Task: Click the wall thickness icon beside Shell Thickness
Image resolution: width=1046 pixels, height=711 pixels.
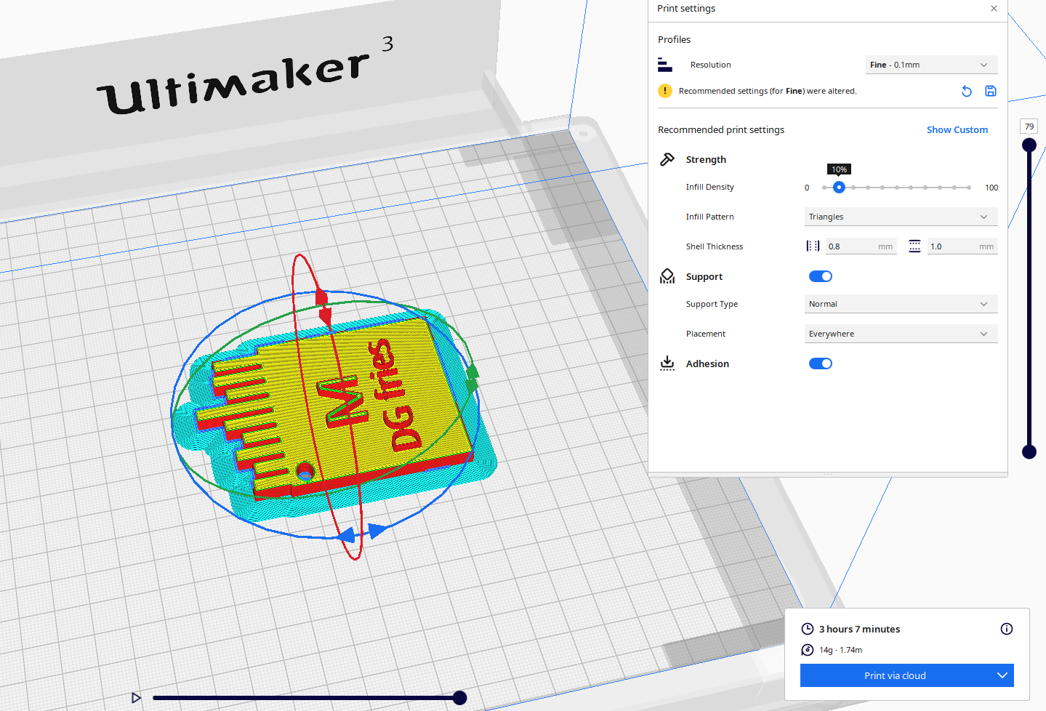Action: coord(813,246)
